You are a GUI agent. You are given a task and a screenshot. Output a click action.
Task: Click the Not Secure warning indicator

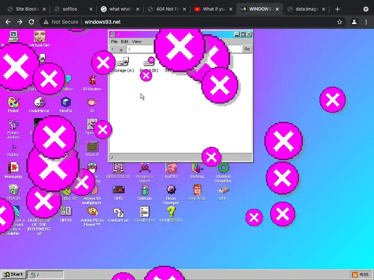point(61,22)
